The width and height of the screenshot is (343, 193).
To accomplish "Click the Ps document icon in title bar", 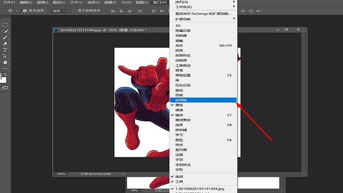I will click(56, 30).
